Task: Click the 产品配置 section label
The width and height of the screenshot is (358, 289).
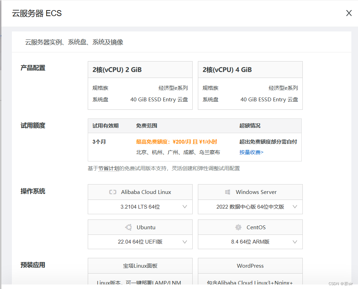Action: (x=33, y=68)
